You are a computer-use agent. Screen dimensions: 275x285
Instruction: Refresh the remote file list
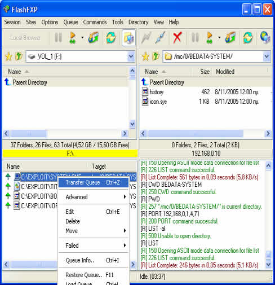coord(248,37)
